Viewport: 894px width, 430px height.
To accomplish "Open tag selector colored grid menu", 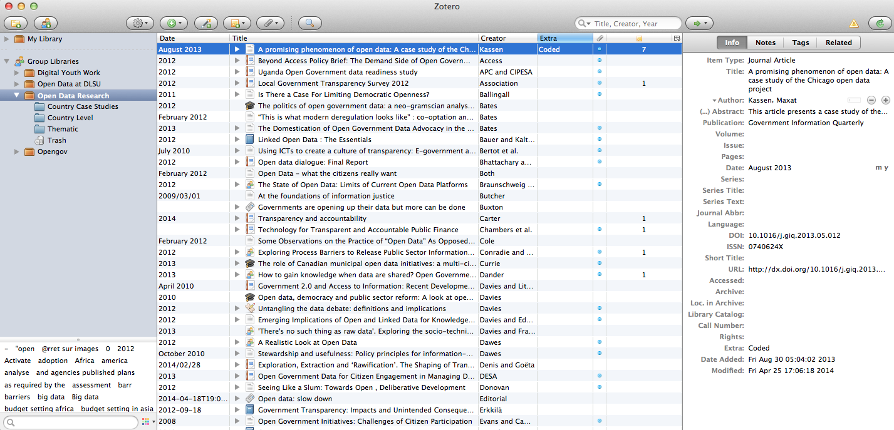I will click(x=147, y=422).
